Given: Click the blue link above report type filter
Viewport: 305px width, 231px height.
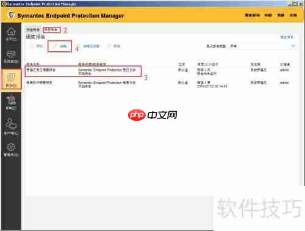Looking at the screenshot, I should coord(287,37).
